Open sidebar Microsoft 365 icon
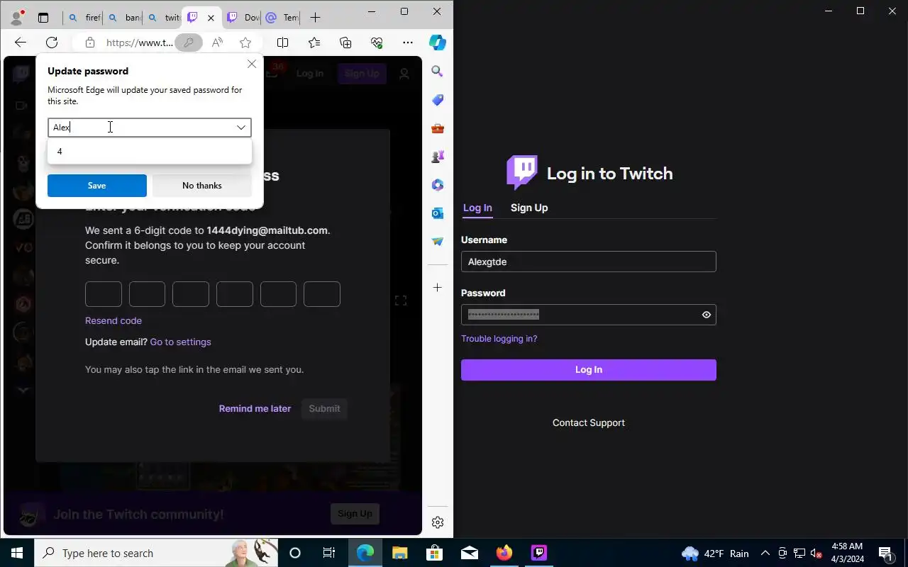The image size is (908, 567). pyautogui.click(x=438, y=185)
